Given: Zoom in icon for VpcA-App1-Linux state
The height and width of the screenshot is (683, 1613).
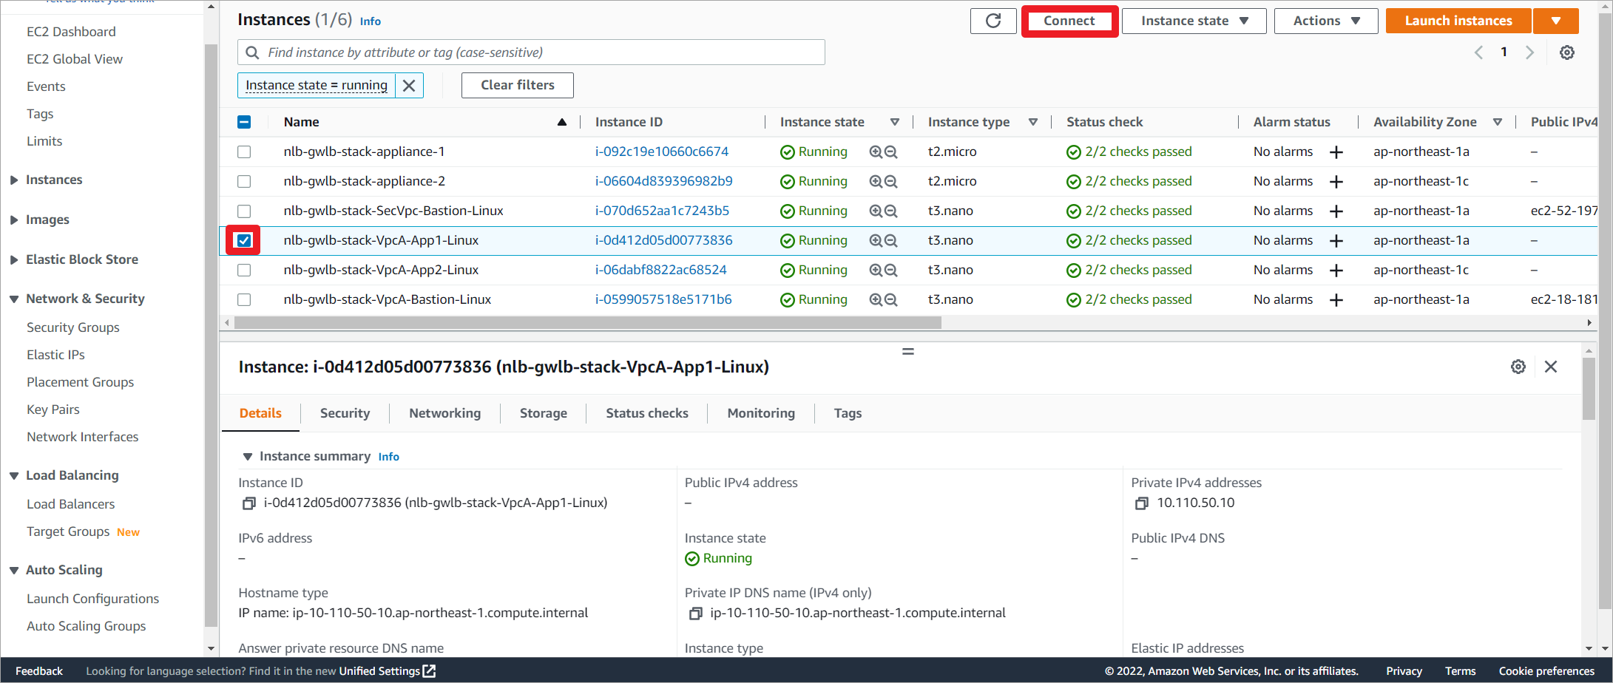Looking at the screenshot, I should [x=876, y=240].
